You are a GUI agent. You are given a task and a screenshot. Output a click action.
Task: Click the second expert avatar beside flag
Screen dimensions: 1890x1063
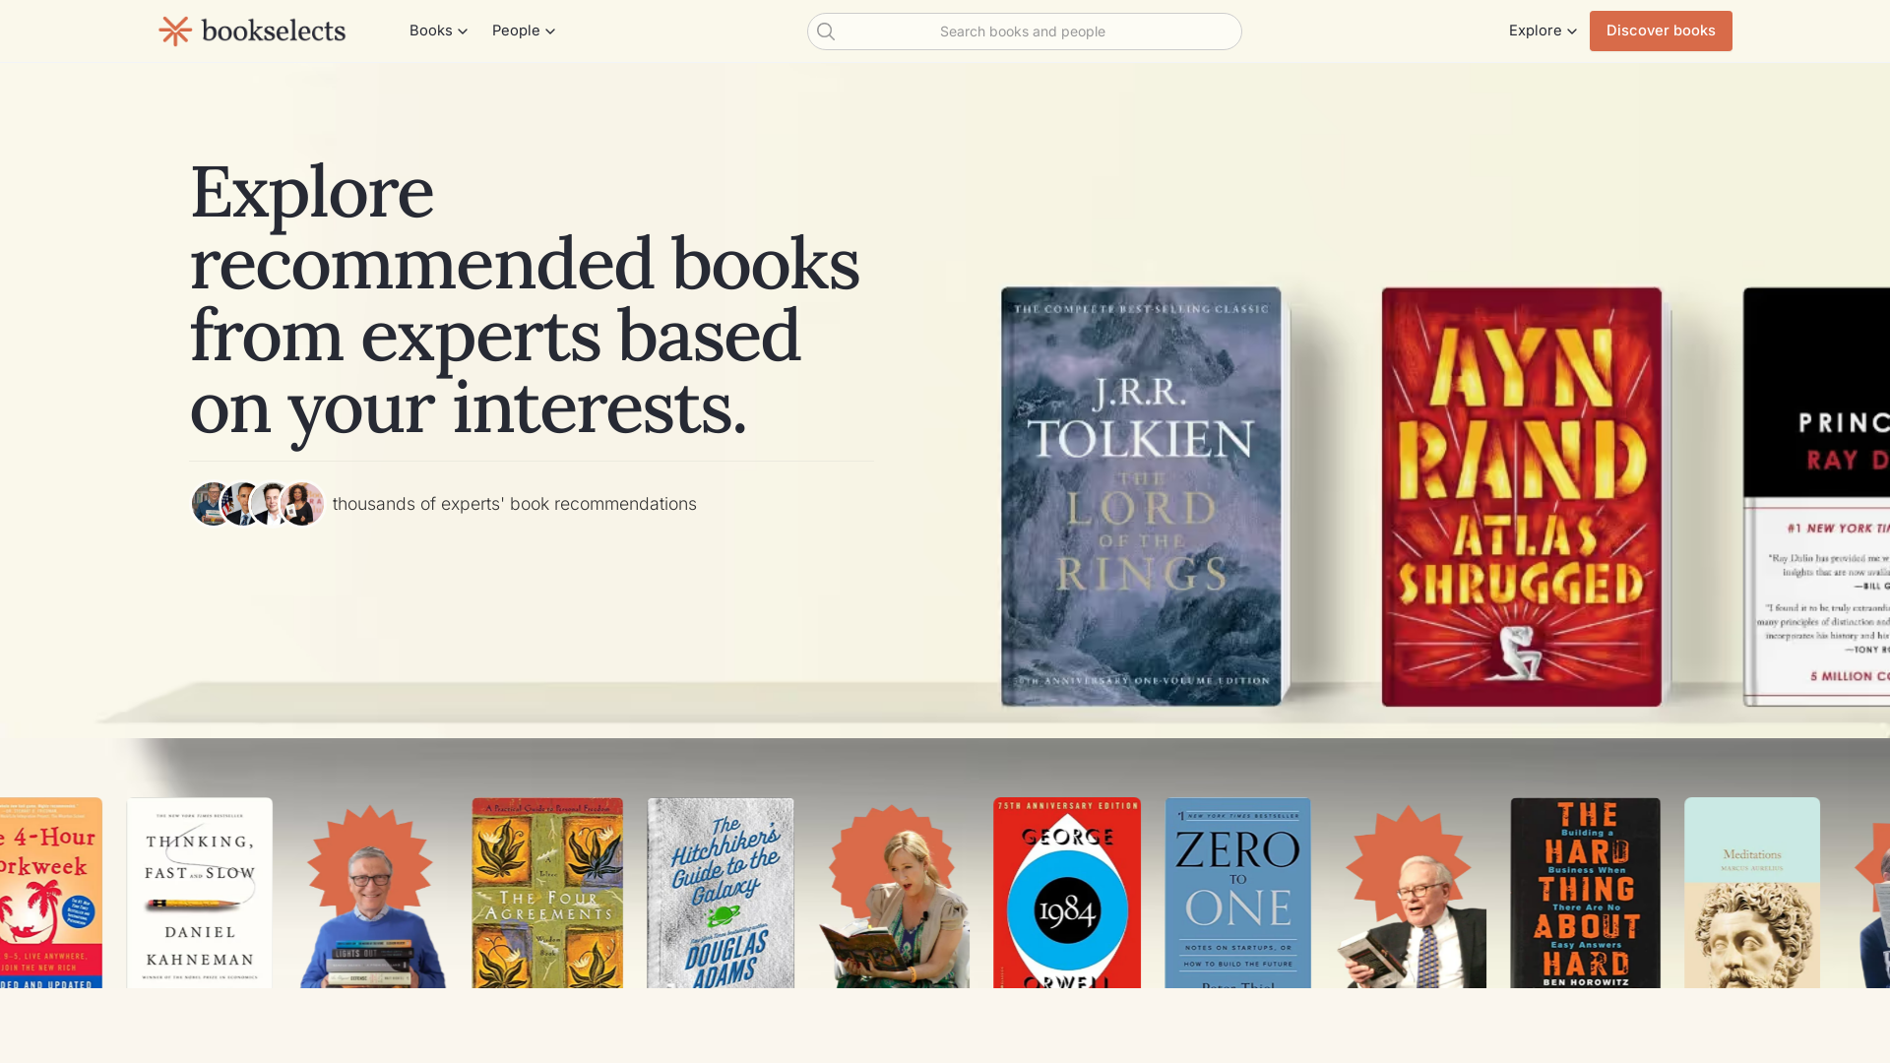tap(241, 504)
